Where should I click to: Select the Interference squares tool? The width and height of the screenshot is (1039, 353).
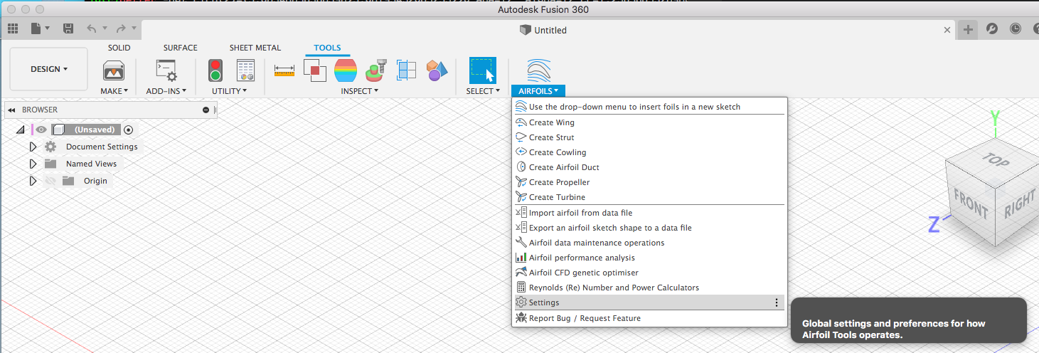click(x=315, y=70)
